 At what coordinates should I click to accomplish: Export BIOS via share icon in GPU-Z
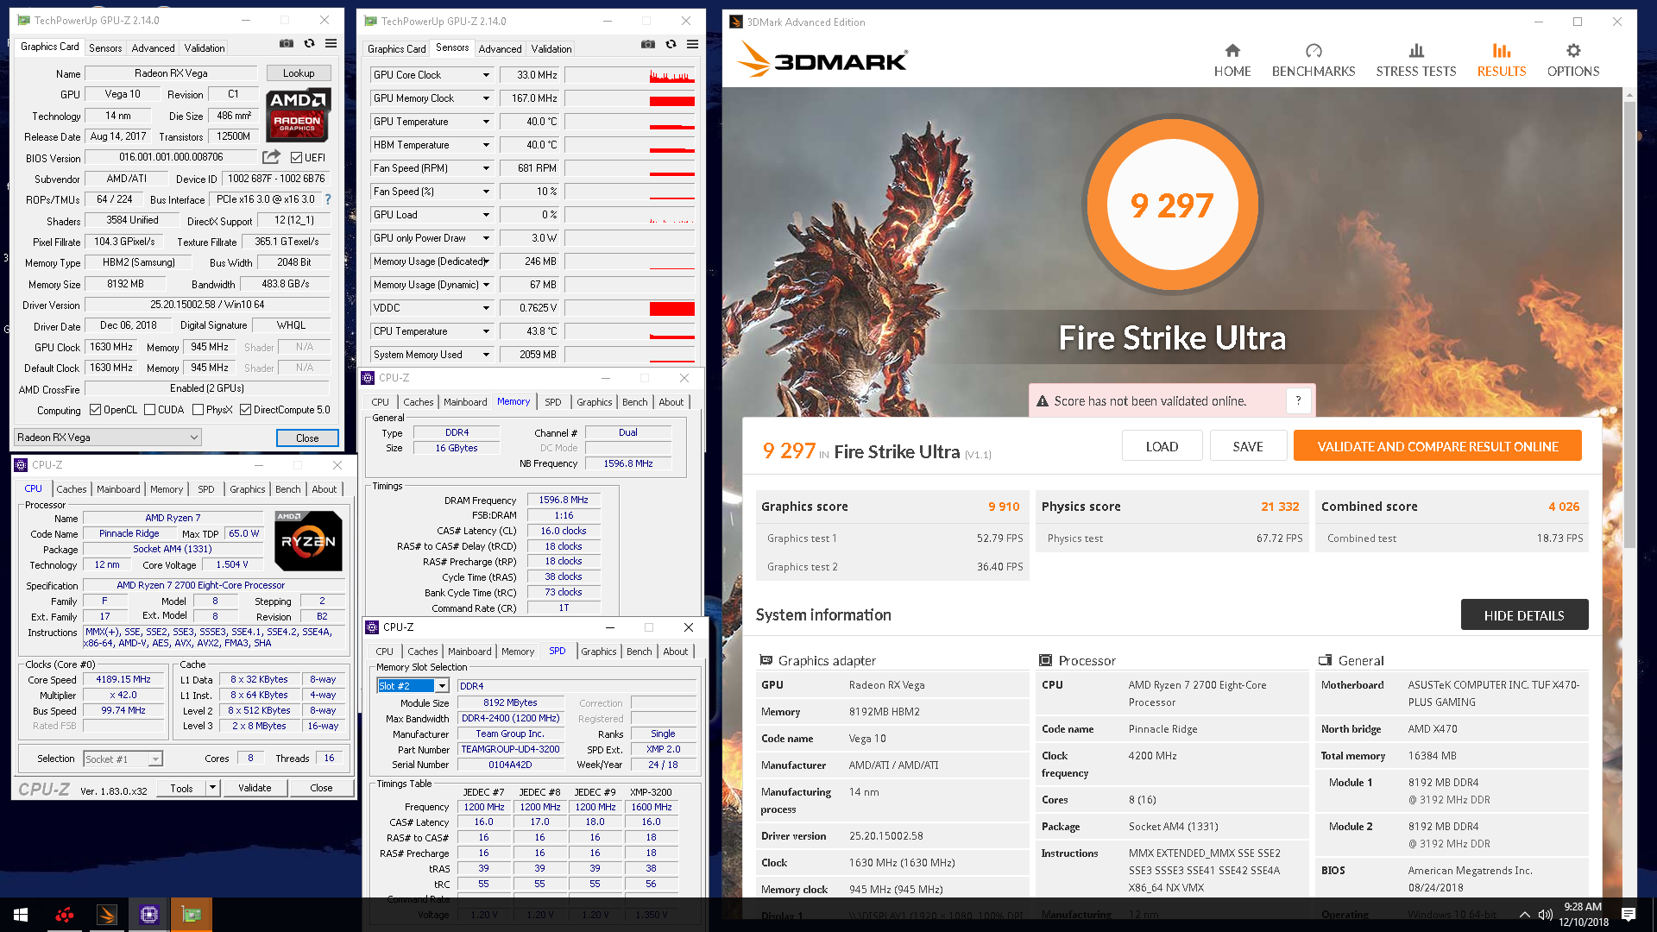(x=272, y=157)
